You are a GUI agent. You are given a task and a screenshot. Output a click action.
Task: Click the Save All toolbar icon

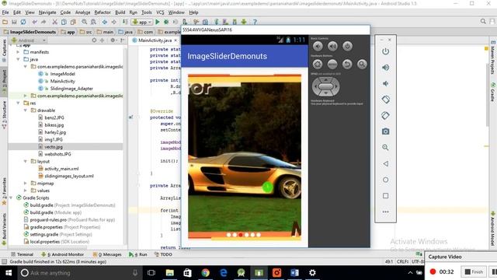click(14, 22)
